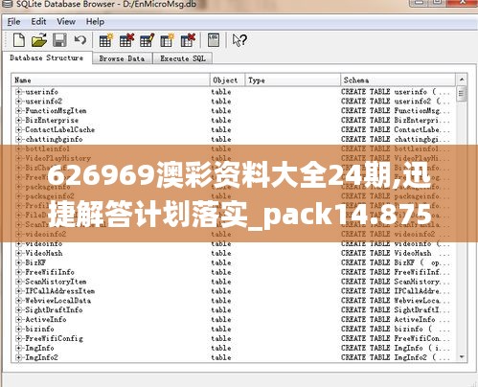This screenshot has height=387, width=478.
Task: Activate the What's This help icon
Action: coord(239,40)
